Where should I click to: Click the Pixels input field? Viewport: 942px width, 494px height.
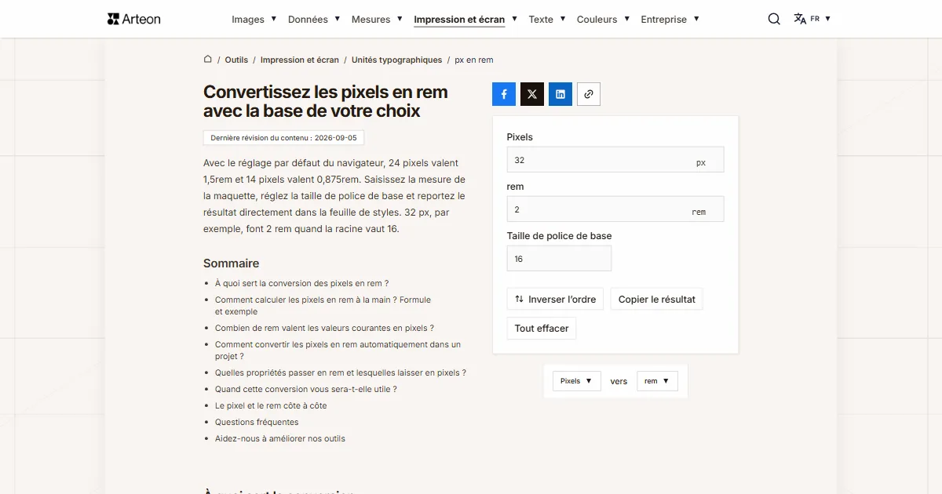tap(615, 160)
